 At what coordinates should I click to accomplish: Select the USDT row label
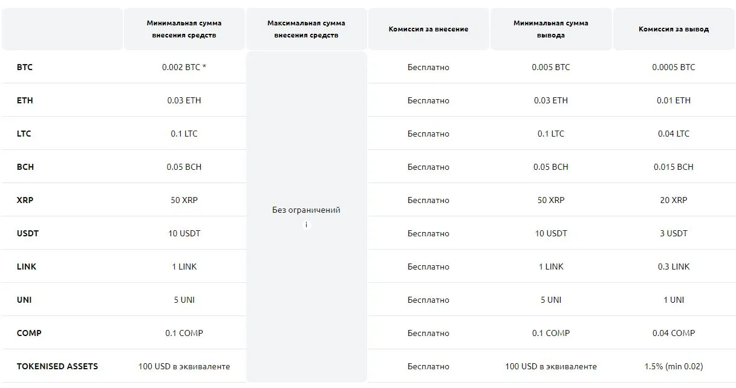[x=28, y=233]
